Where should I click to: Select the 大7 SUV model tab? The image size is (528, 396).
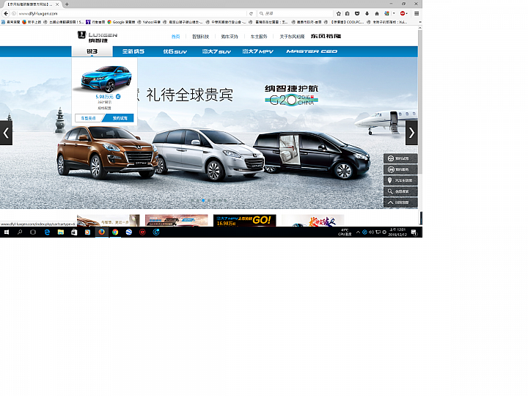tap(216, 51)
